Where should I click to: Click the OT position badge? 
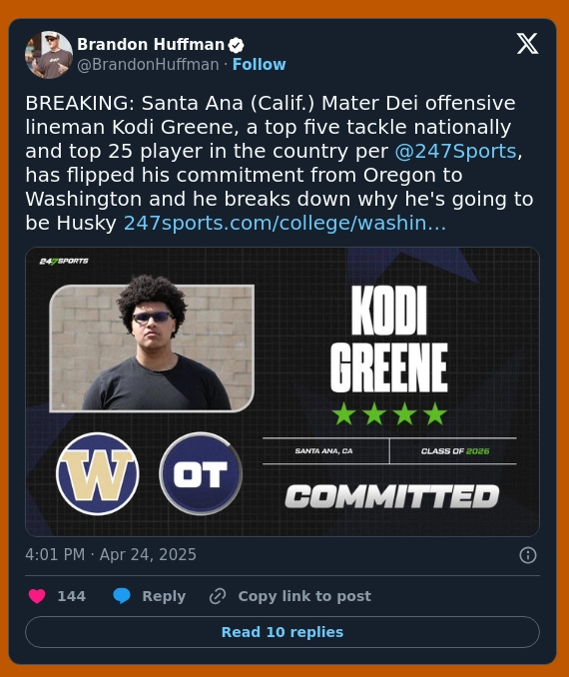click(201, 473)
